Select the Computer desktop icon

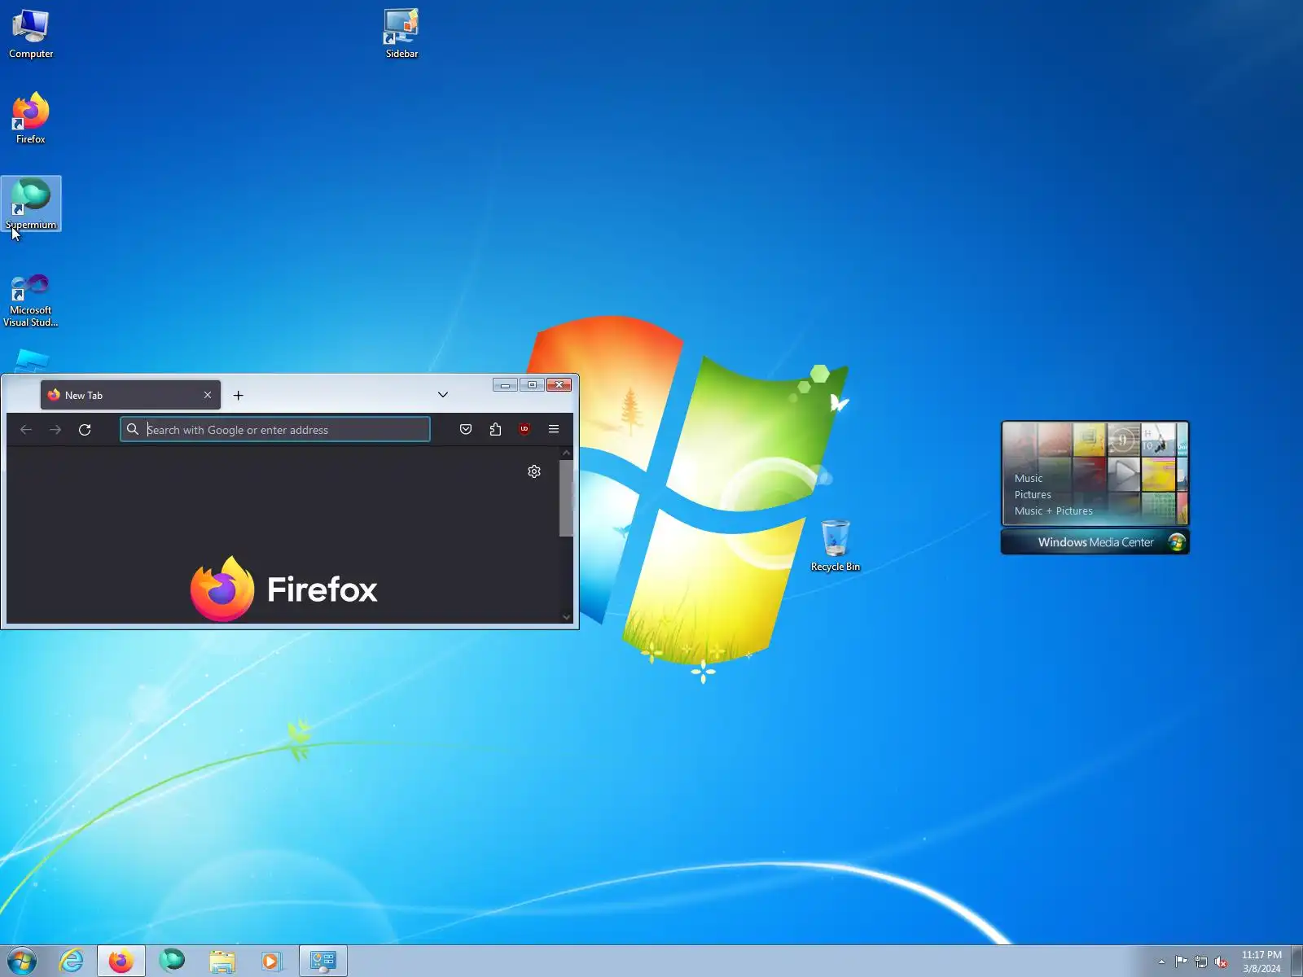[31, 34]
